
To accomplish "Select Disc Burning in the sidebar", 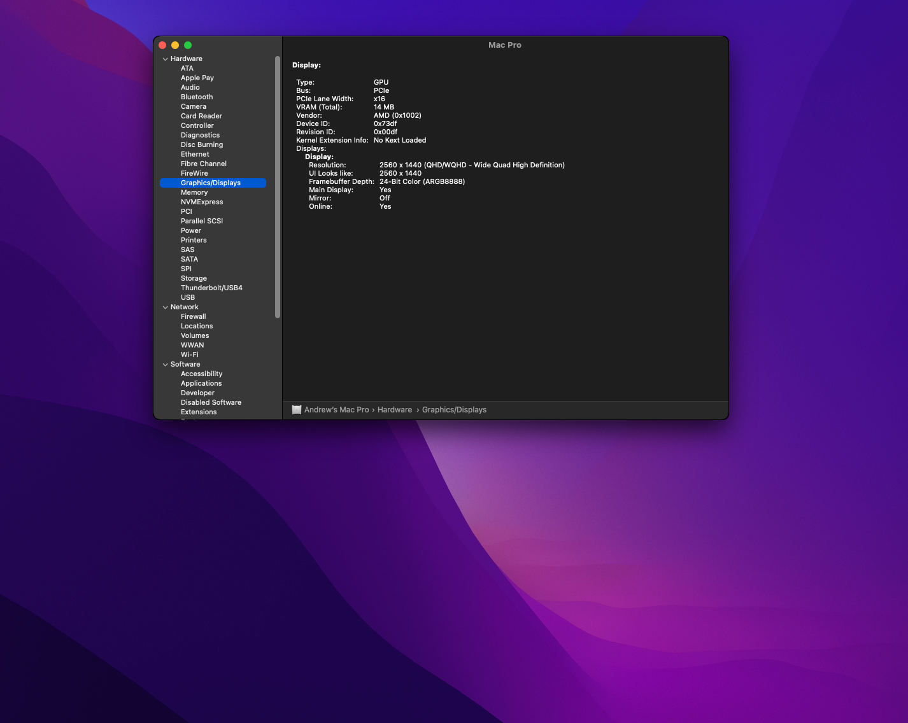I will [202, 145].
